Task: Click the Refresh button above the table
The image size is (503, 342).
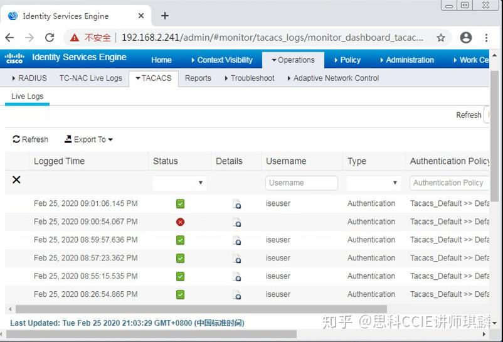Action: [31, 139]
